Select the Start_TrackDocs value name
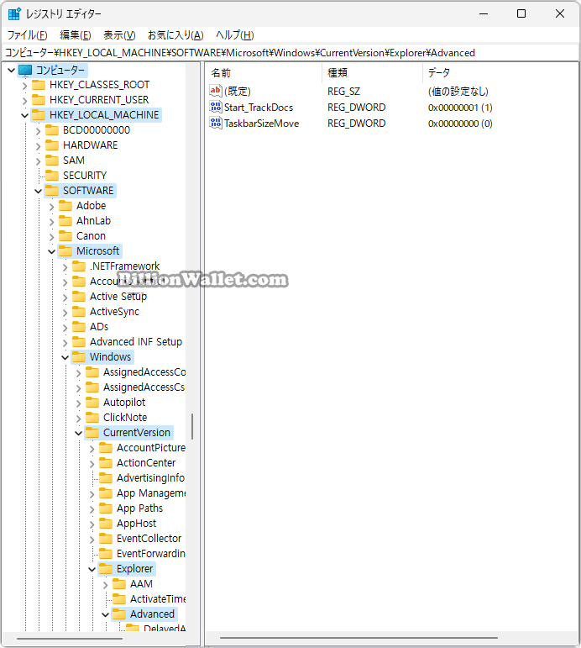This screenshot has height=648, width=581. tap(259, 108)
